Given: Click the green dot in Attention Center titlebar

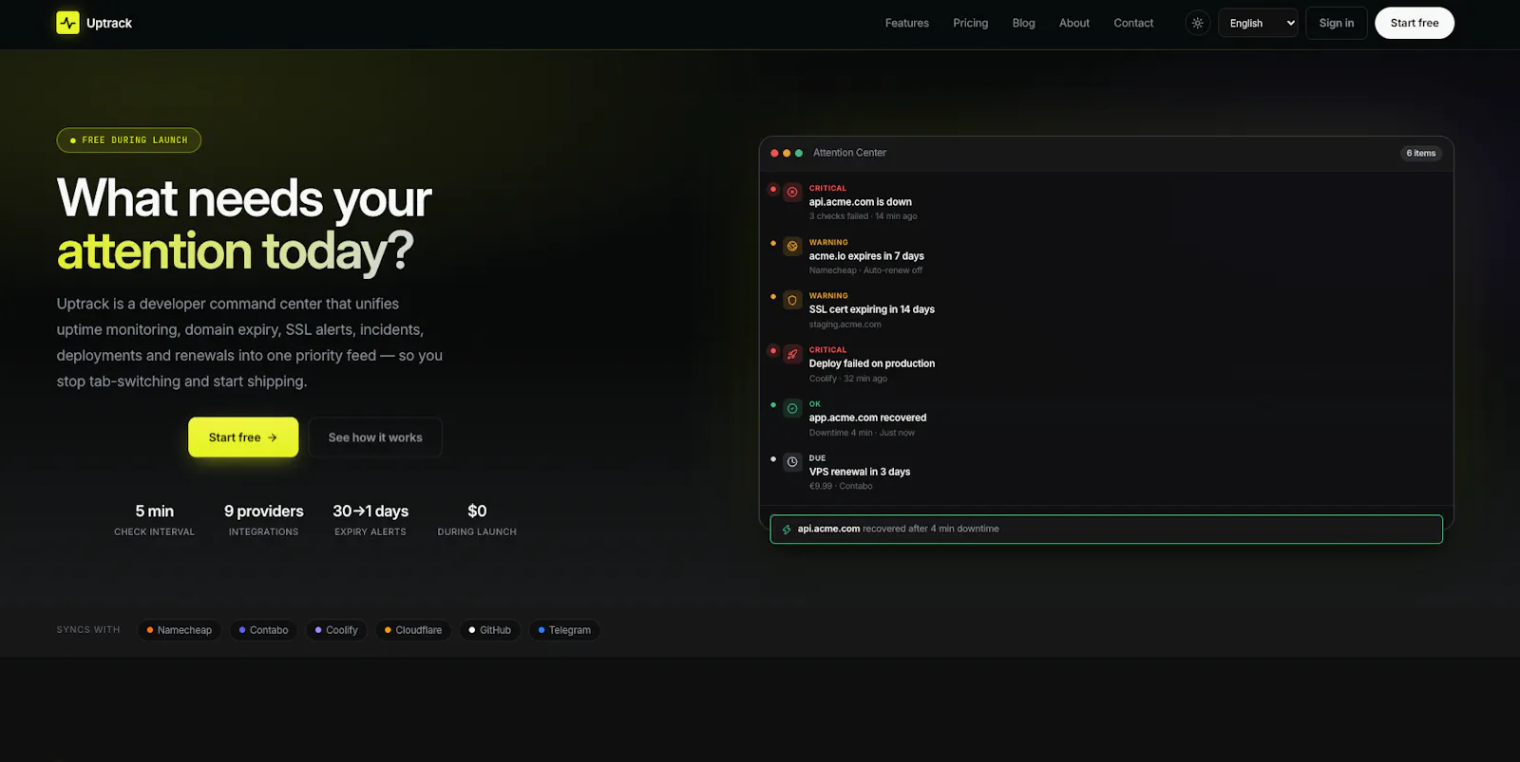Looking at the screenshot, I should click(x=799, y=153).
